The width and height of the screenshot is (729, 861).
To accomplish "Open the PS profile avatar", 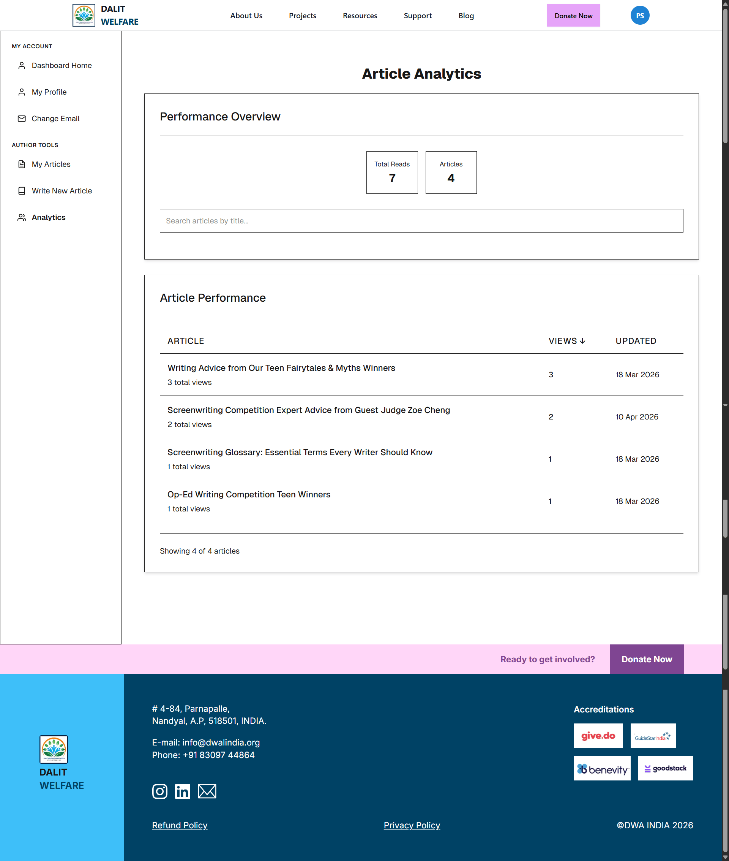I will (640, 15).
